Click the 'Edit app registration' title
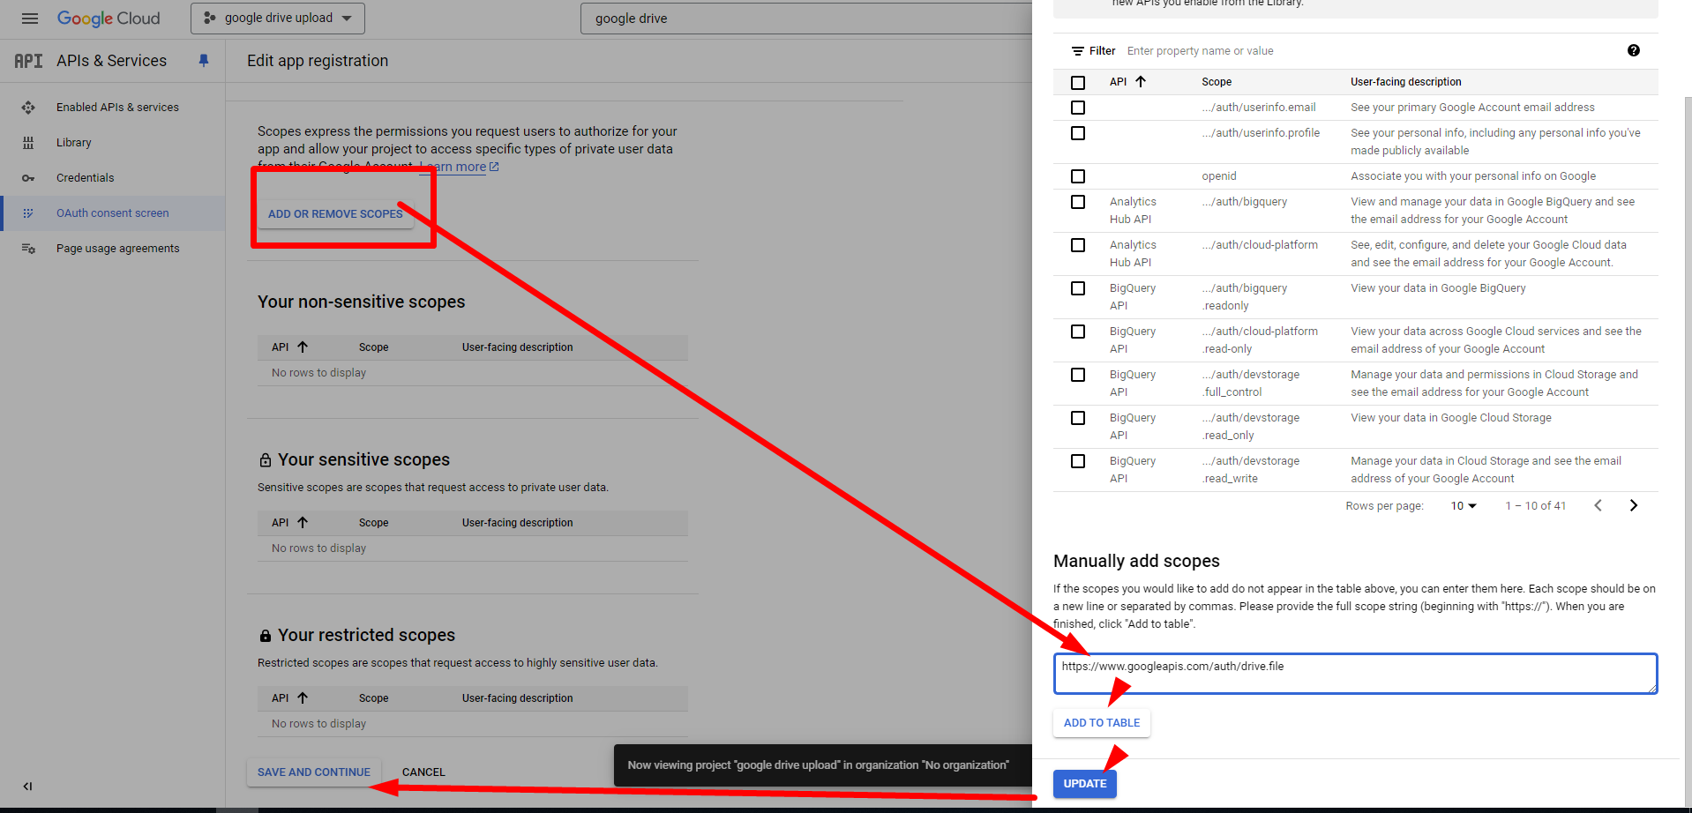1692x813 pixels. point(318,61)
